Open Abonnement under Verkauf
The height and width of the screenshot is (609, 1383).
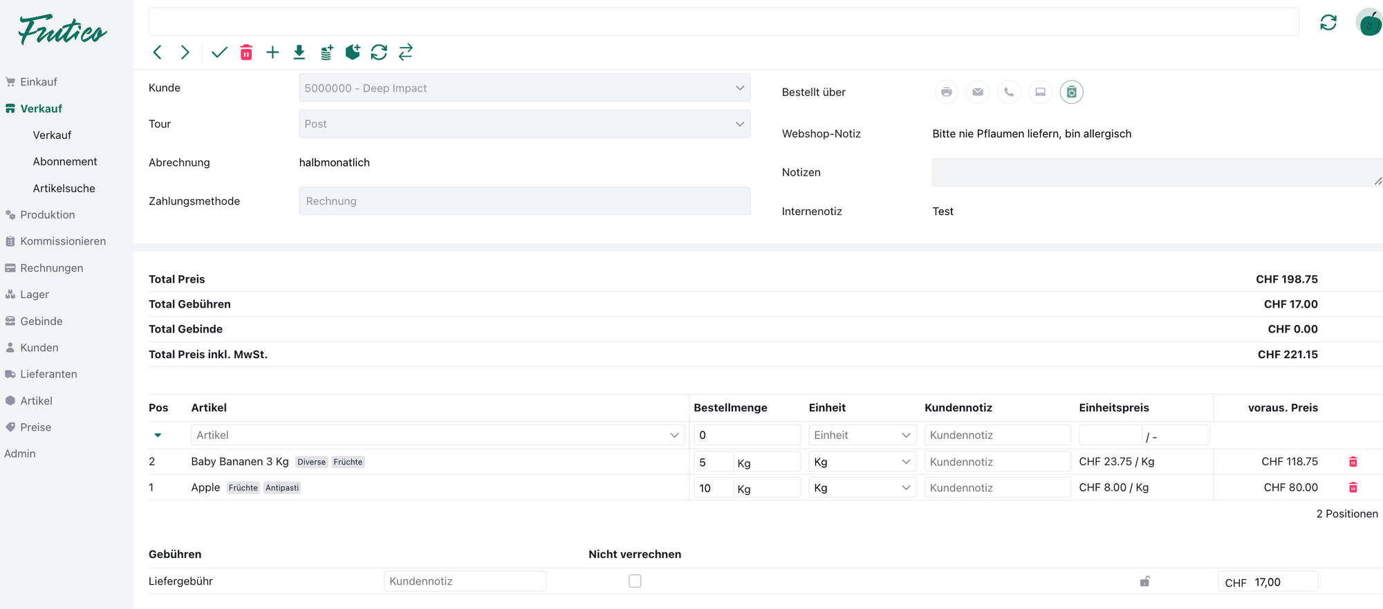click(65, 162)
